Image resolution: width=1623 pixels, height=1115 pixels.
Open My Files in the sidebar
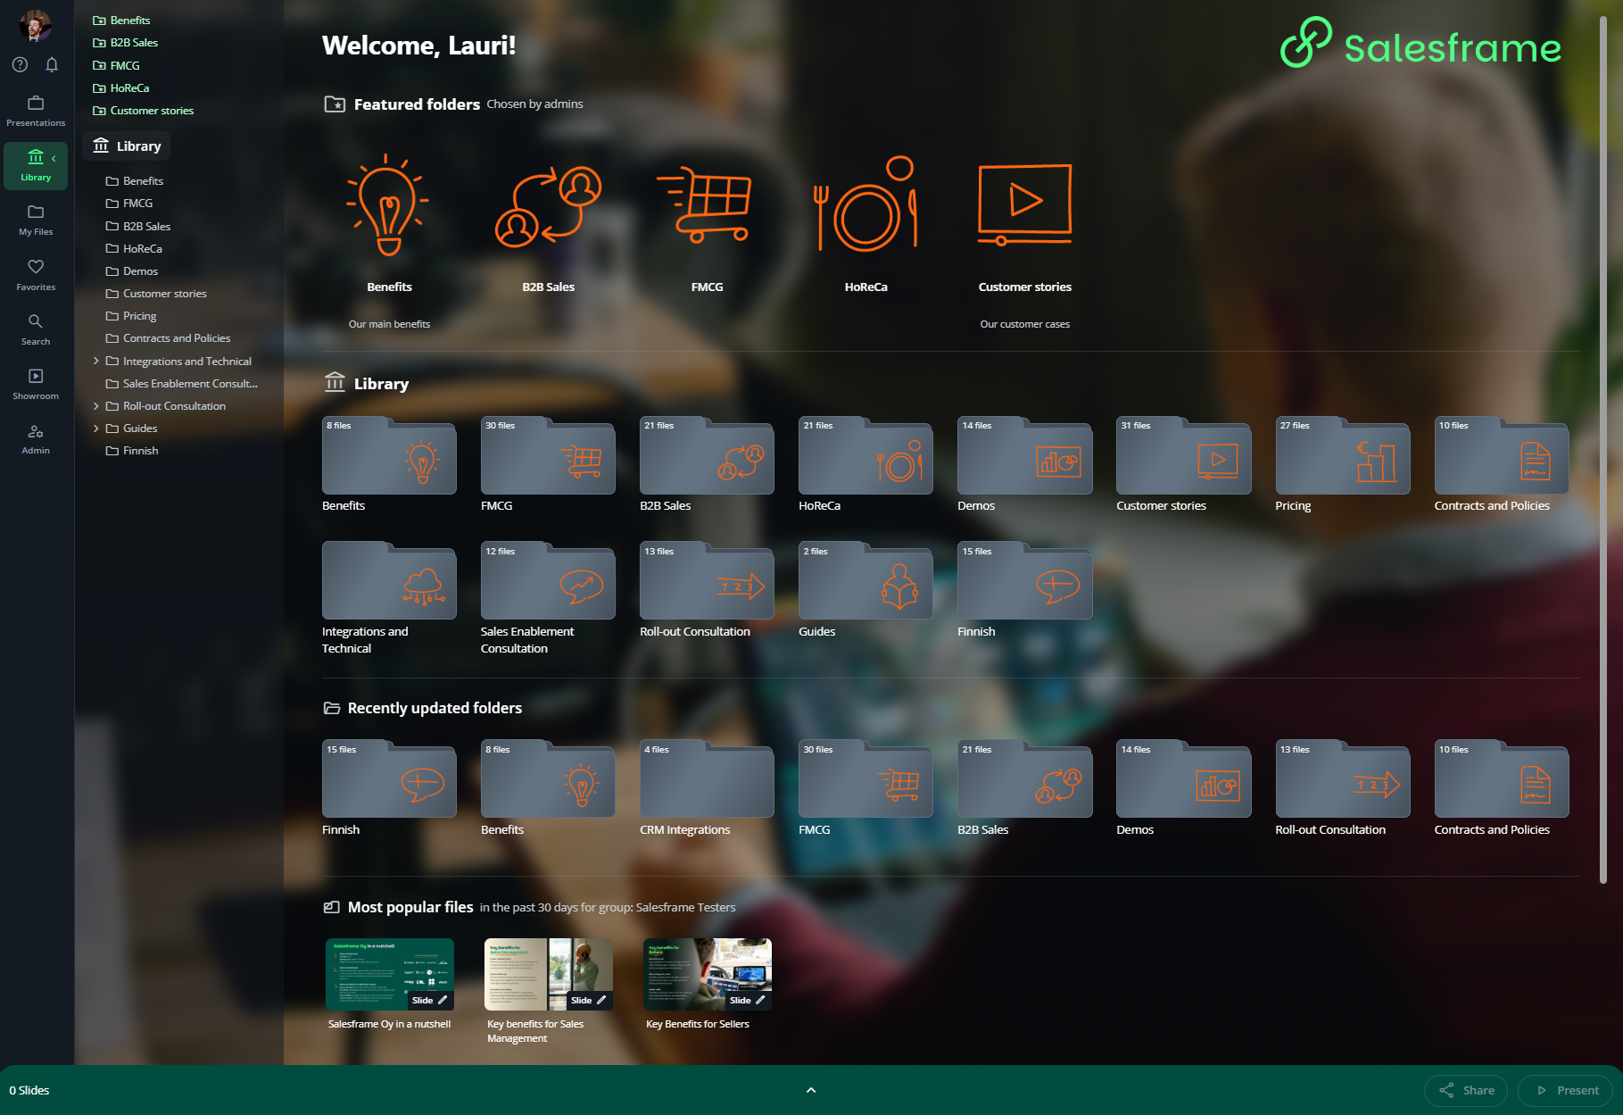coord(36,220)
